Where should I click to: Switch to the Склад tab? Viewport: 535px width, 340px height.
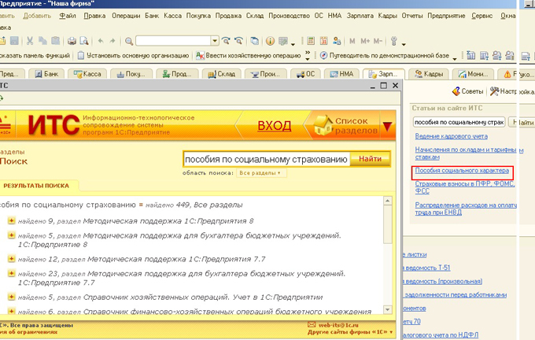[222, 74]
